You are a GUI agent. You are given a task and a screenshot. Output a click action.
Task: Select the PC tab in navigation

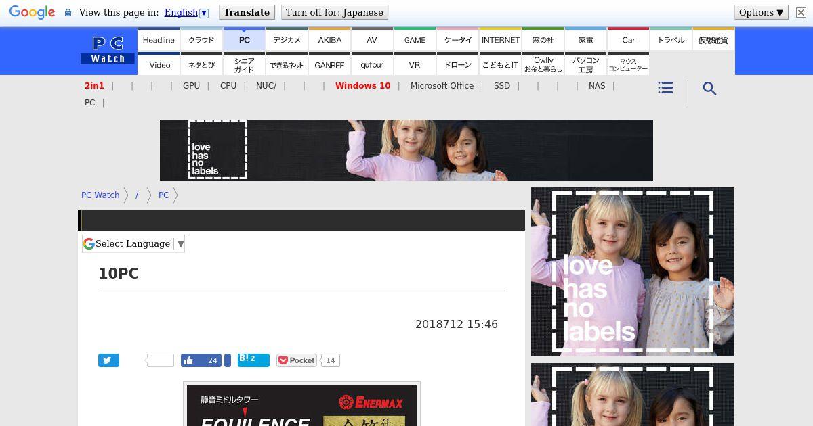(x=244, y=39)
